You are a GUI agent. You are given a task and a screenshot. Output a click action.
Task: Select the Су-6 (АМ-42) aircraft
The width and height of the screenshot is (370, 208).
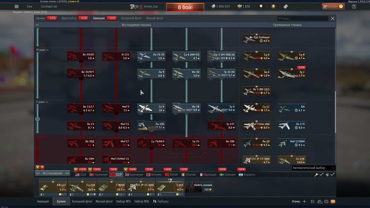click(186, 56)
